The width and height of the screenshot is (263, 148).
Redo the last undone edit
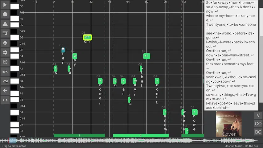click(5, 81)
